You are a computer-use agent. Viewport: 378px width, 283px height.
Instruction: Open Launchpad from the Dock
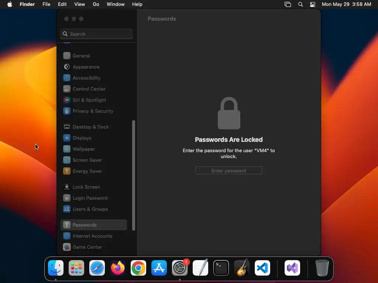coord(76,268)
